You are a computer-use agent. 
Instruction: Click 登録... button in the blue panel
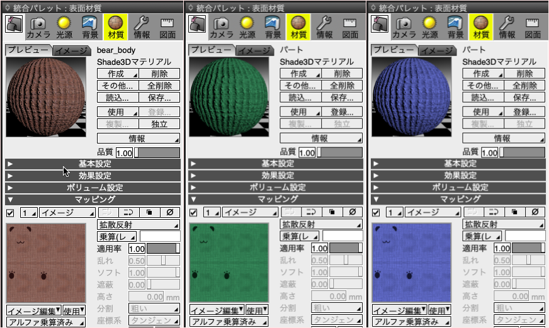tap(524, 112)
